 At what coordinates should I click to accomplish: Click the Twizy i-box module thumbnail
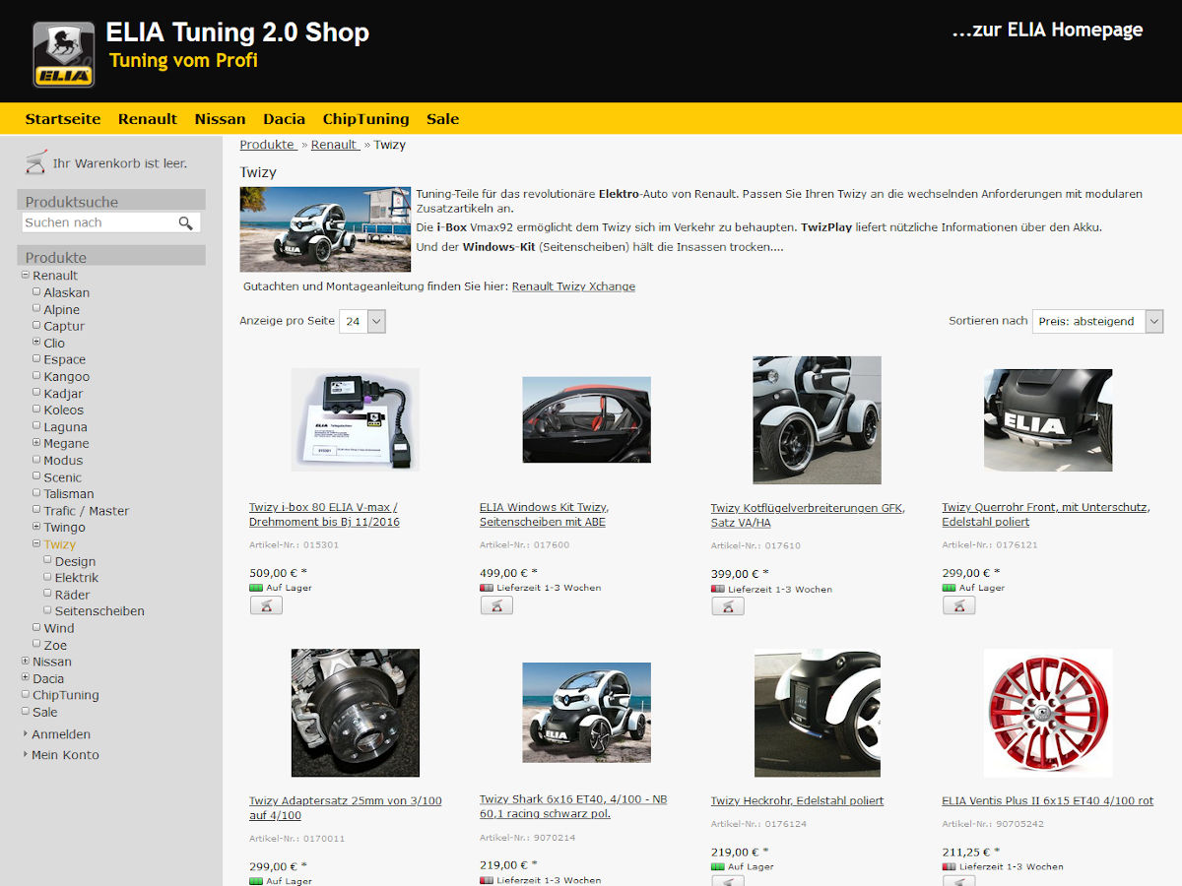pos(356,419)
